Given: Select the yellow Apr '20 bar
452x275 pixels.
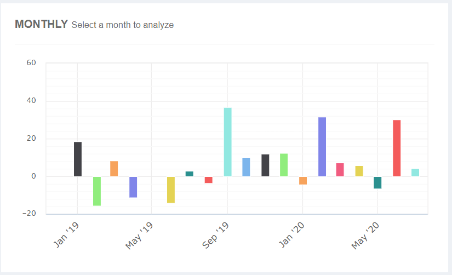Looking at the screenshot, I should 359,171.
